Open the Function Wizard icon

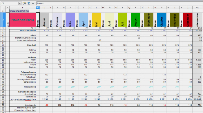pos(25,3)
